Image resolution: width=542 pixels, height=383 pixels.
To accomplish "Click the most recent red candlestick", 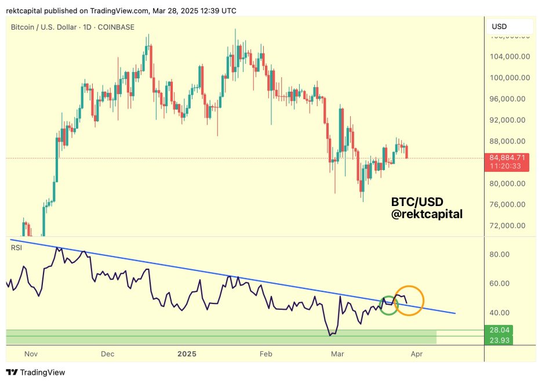I will click(x=407, y=152).
